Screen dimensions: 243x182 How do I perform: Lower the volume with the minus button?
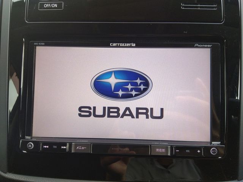click(178, 151)
